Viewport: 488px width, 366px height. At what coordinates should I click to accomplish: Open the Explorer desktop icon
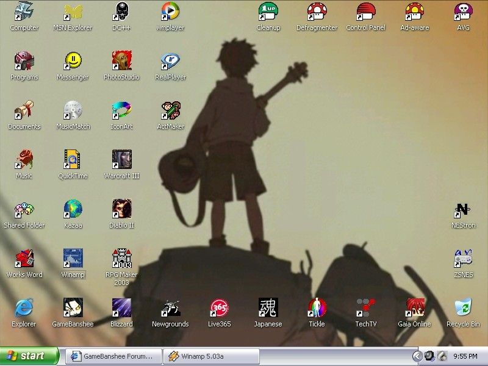tap(24, 307)
